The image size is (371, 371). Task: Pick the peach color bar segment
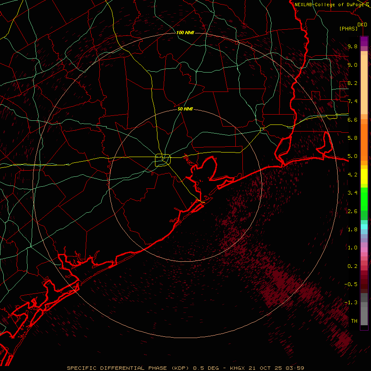(364, 85)
